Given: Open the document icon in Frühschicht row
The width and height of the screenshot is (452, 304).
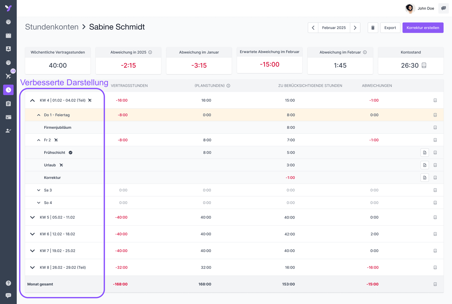Looking at the screenshot, I should [424, 153].
